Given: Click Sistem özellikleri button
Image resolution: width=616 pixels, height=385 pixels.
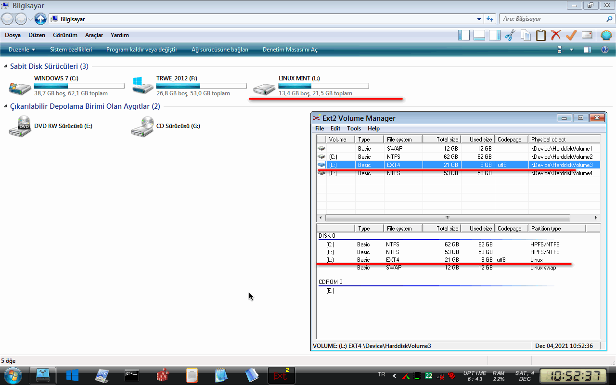Looking at the screenshot, I should pyautogui.click(x=71, y=50).
